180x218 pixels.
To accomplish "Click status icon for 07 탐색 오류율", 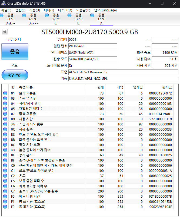I will [x=5, y=114].
